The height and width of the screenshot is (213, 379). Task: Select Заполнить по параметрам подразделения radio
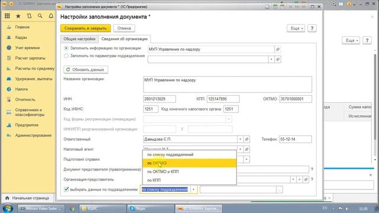tap(66, 56)
